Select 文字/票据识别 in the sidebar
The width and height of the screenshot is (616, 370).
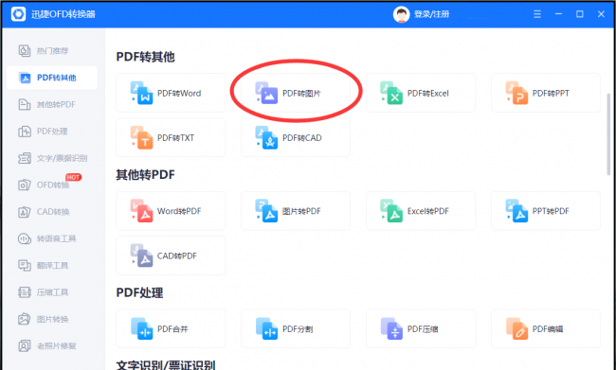52,158
